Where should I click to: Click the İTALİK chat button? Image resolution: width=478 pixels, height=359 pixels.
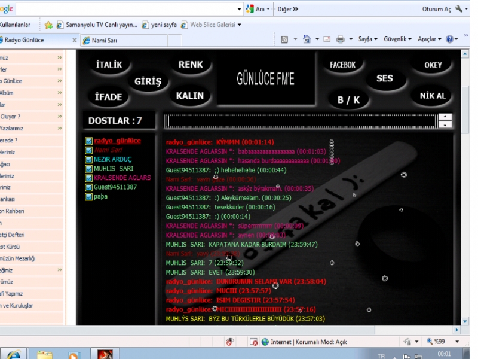(x=109, y=65)
